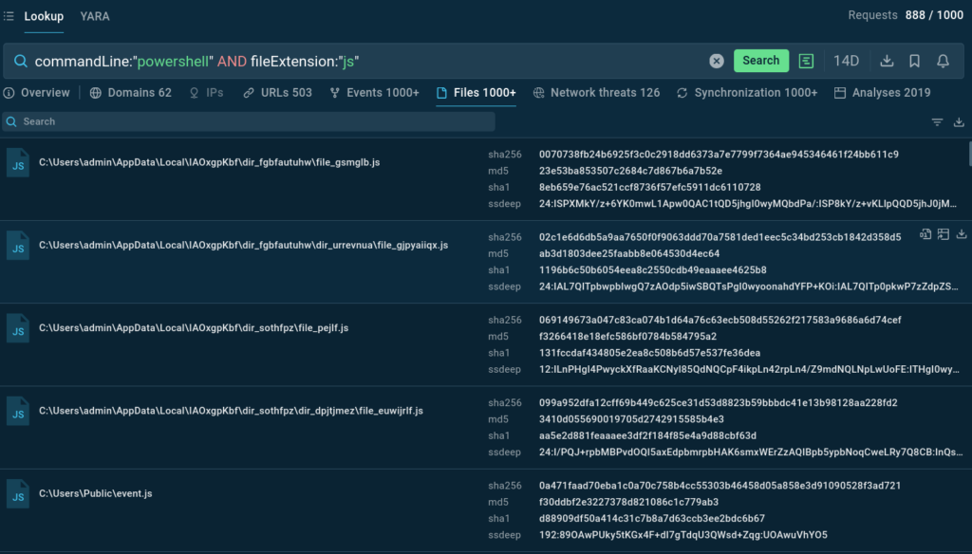Switch to the YARA tab

[95, 16]
